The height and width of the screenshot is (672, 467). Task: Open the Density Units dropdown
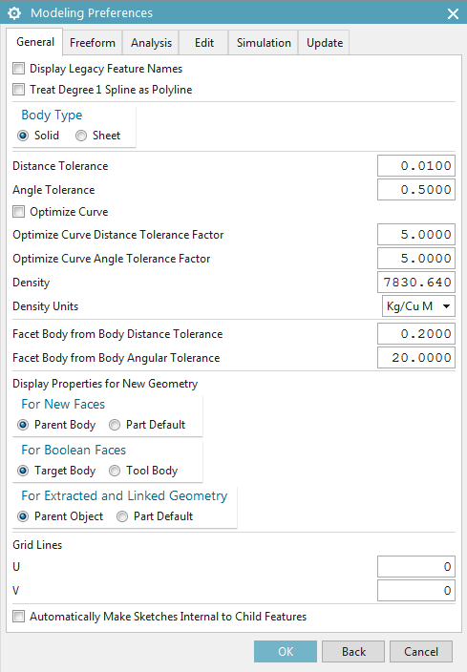click(418, 306)
